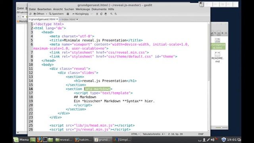Click the New document icon in gedit toolbar
The height and width of the screenshot is (143, 254).
point(31,14)
